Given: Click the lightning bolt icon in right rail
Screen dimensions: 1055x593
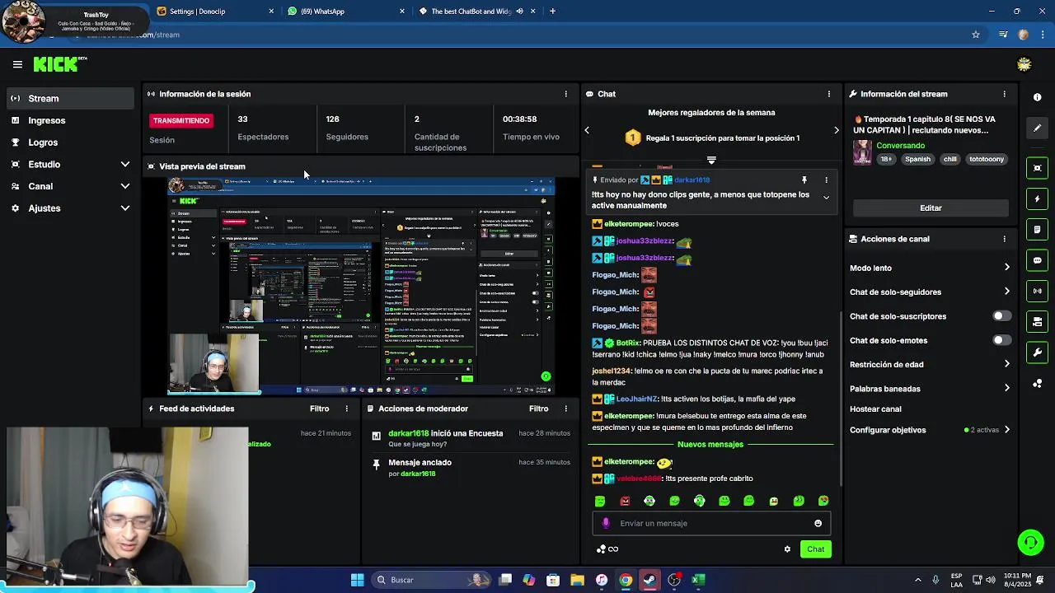Looking at the screenshot, I should [1037, 198].
